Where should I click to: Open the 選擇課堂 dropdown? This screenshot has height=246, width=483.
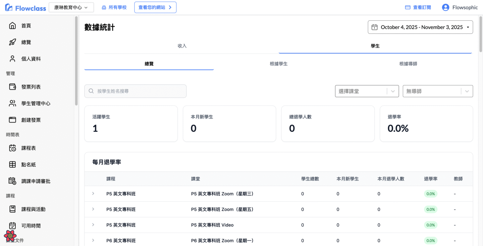(x=367, y=91)
